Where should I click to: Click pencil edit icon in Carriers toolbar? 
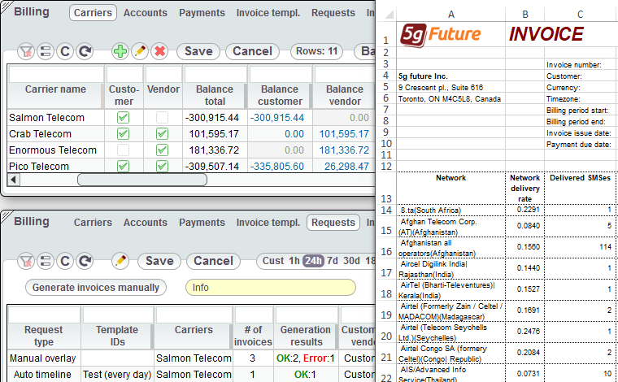tap(139, 51)
